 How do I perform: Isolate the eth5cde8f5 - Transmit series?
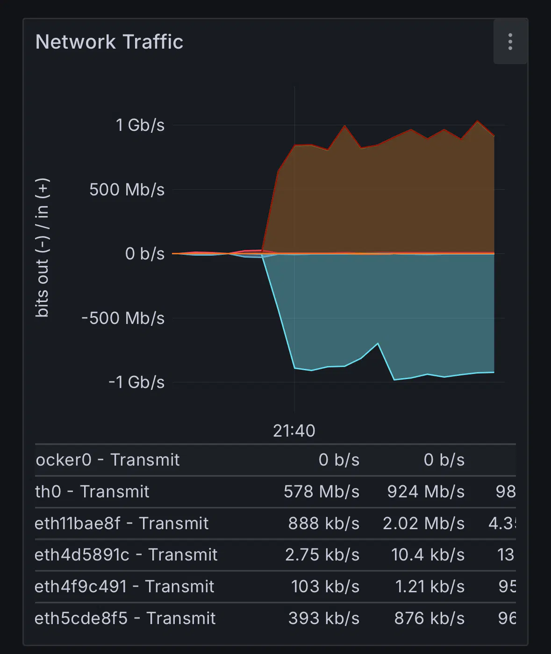125,618
